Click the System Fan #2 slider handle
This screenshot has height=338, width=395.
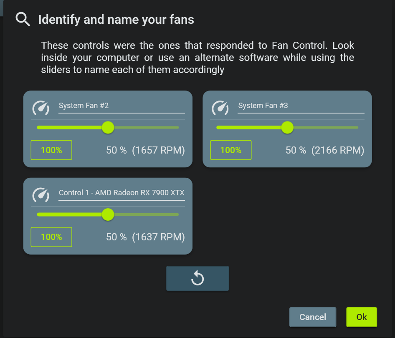(108, 127)
